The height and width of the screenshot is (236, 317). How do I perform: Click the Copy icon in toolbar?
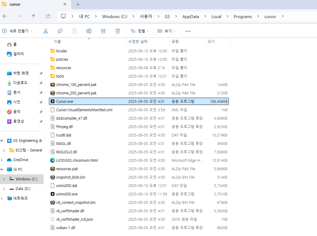click(x=60, y=31)
